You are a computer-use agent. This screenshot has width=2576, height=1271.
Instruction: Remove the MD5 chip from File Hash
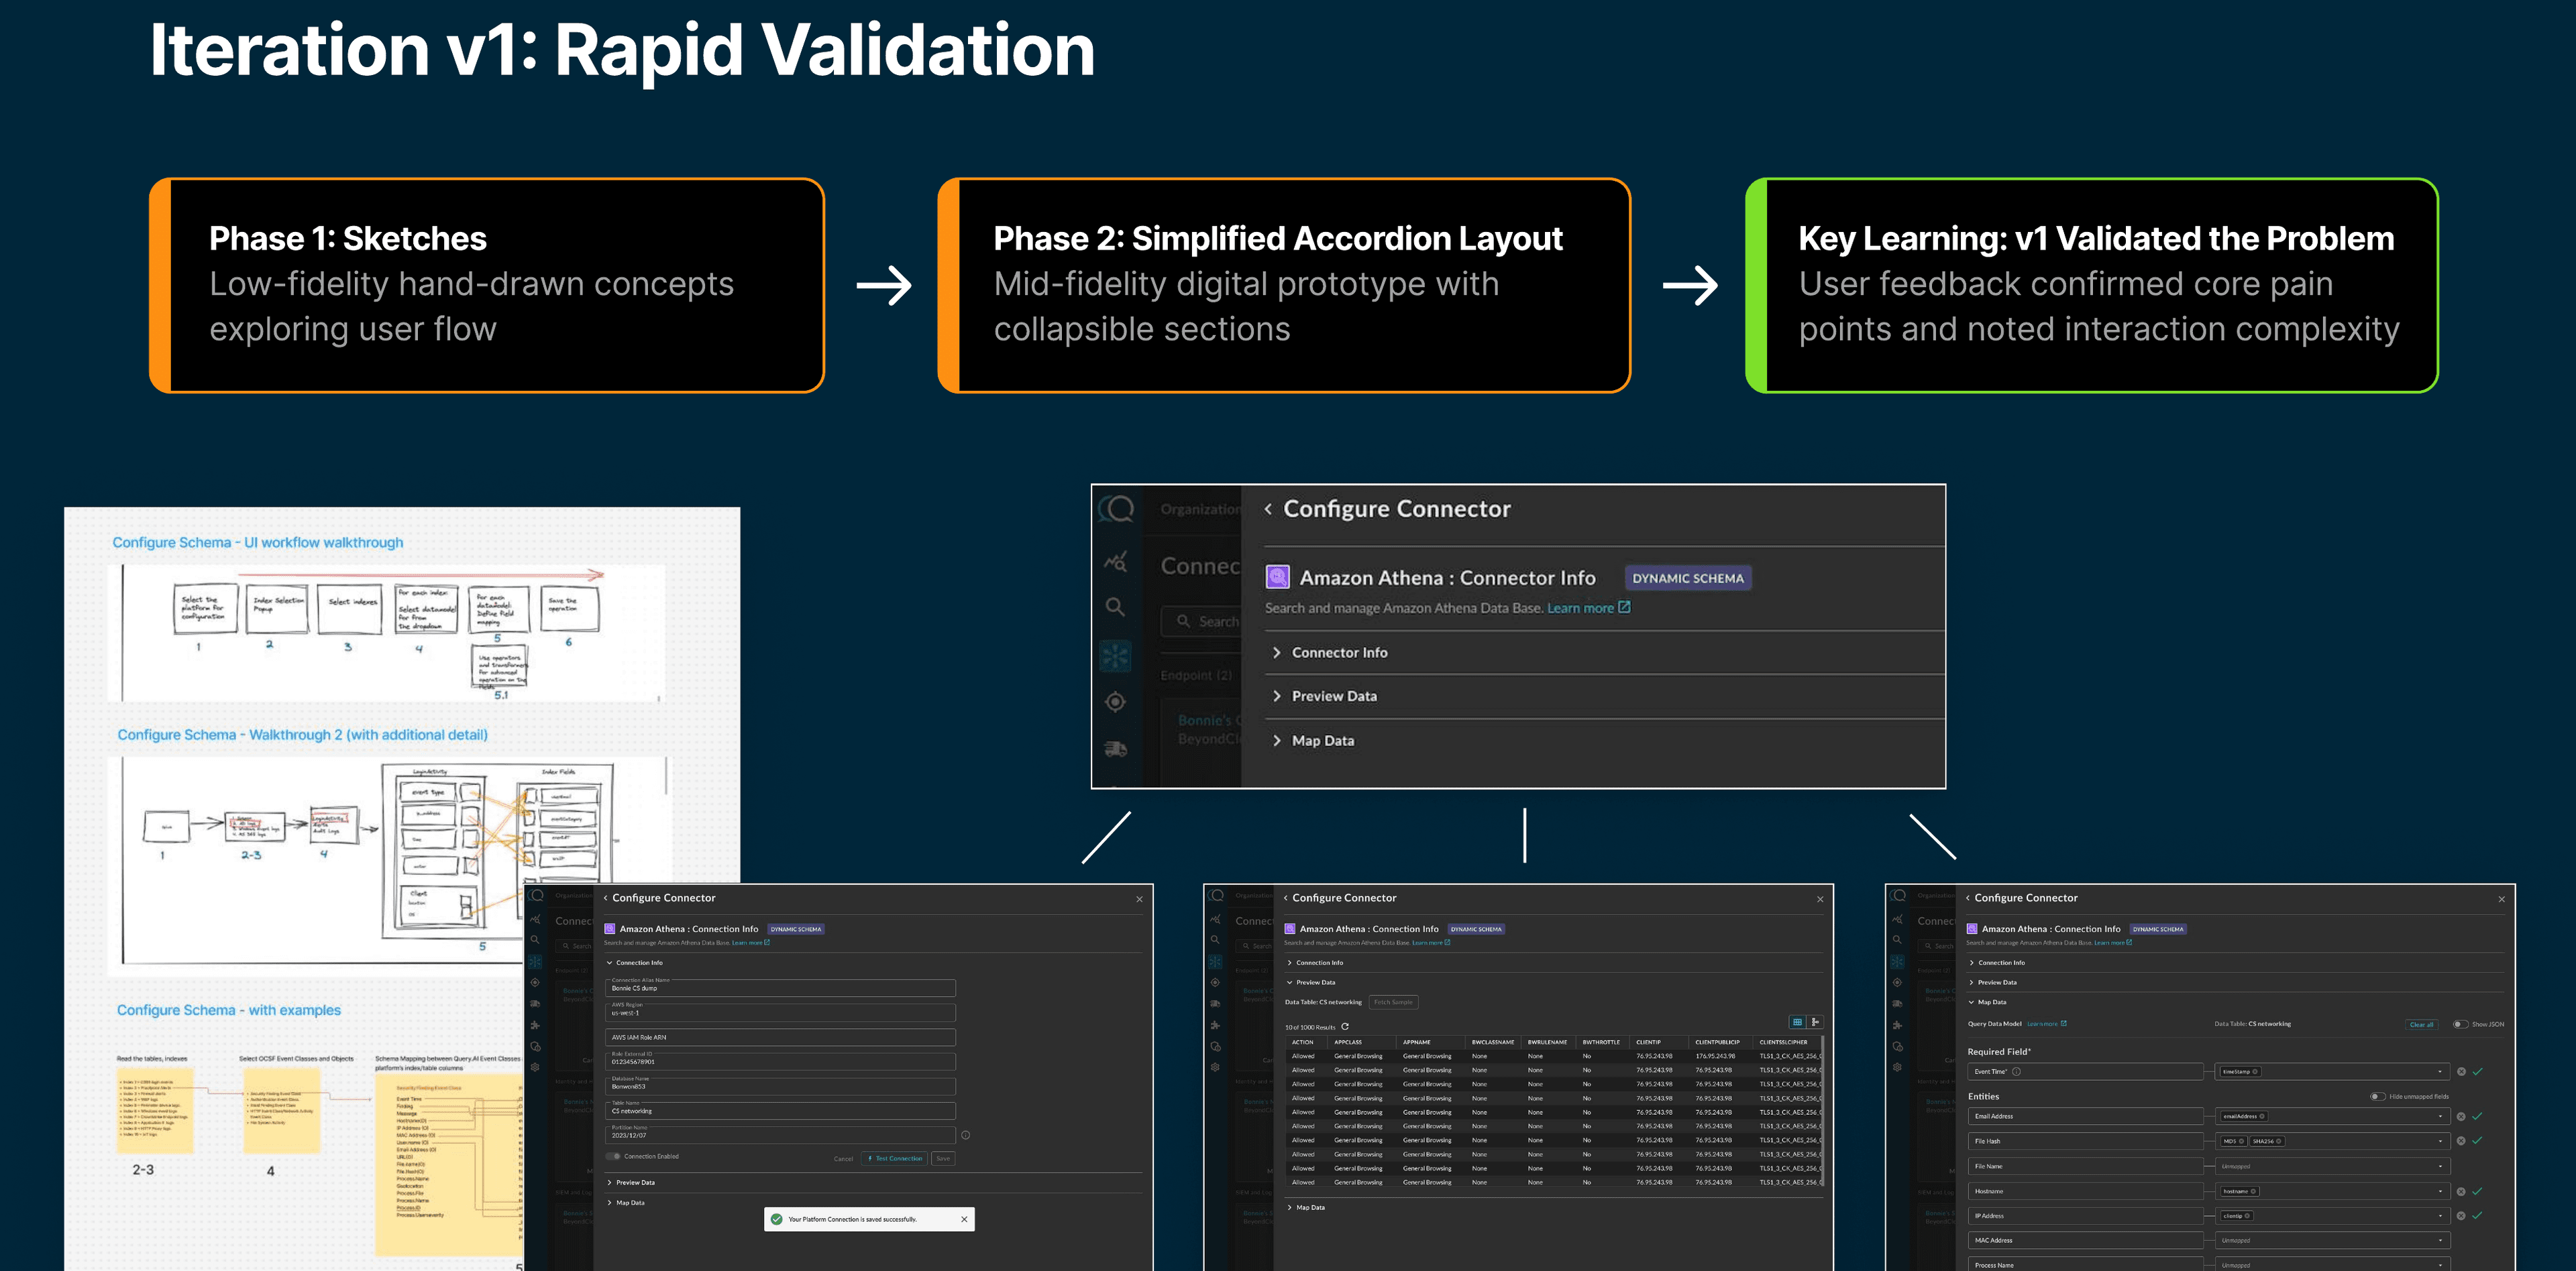[x=2241, y=1141]
